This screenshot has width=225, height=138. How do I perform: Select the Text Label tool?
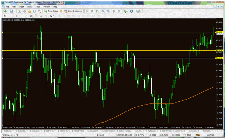[x=46, y=16]
